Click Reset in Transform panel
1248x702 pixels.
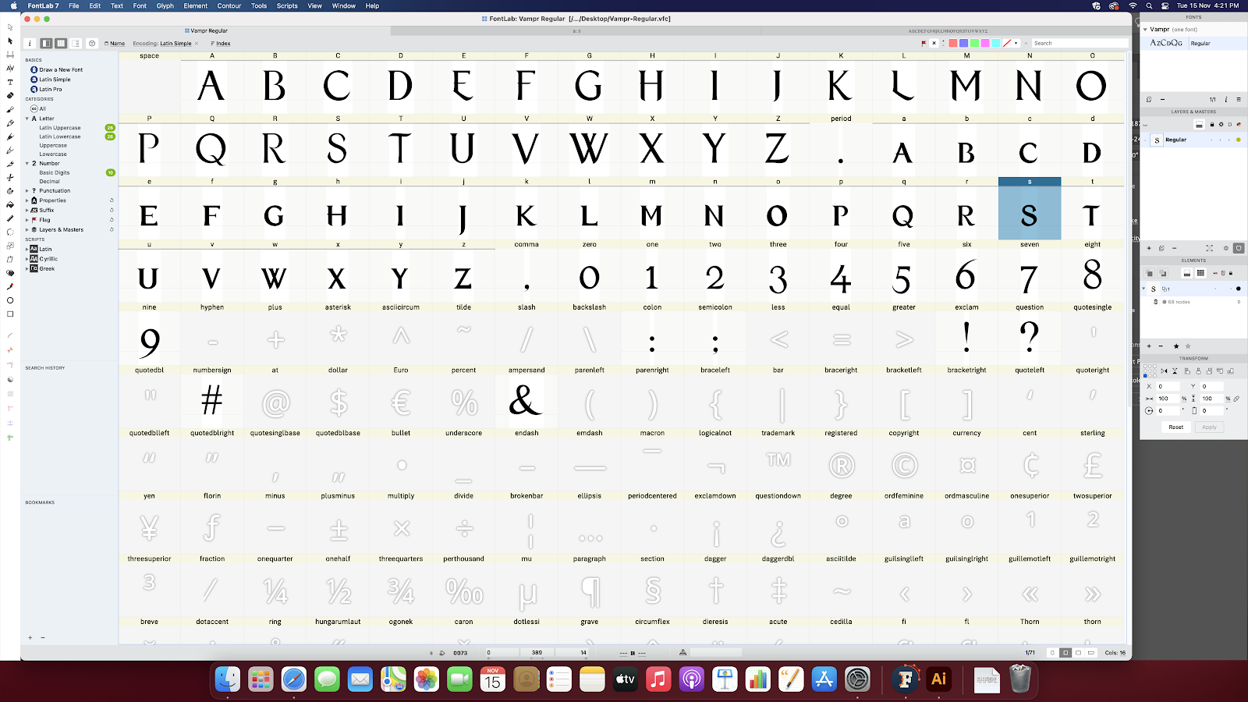pyautogui.click(x=1176, y=427)
